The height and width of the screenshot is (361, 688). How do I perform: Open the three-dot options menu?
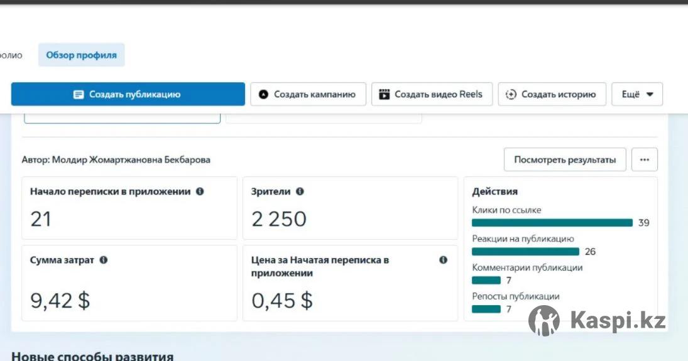pyautogui.click(x=645, y=159)
